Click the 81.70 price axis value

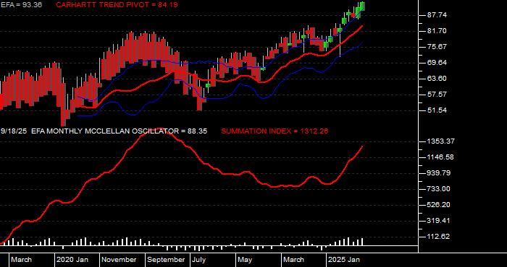[x=437, y=31]
